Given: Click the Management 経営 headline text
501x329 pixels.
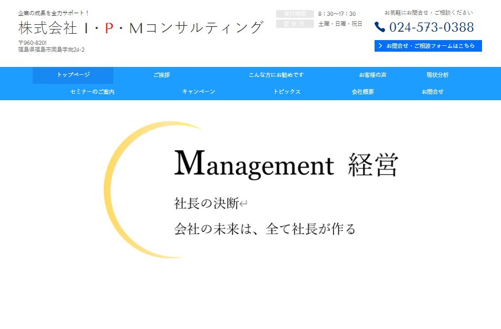Looking at the screenshot, I should pos(287,163).
